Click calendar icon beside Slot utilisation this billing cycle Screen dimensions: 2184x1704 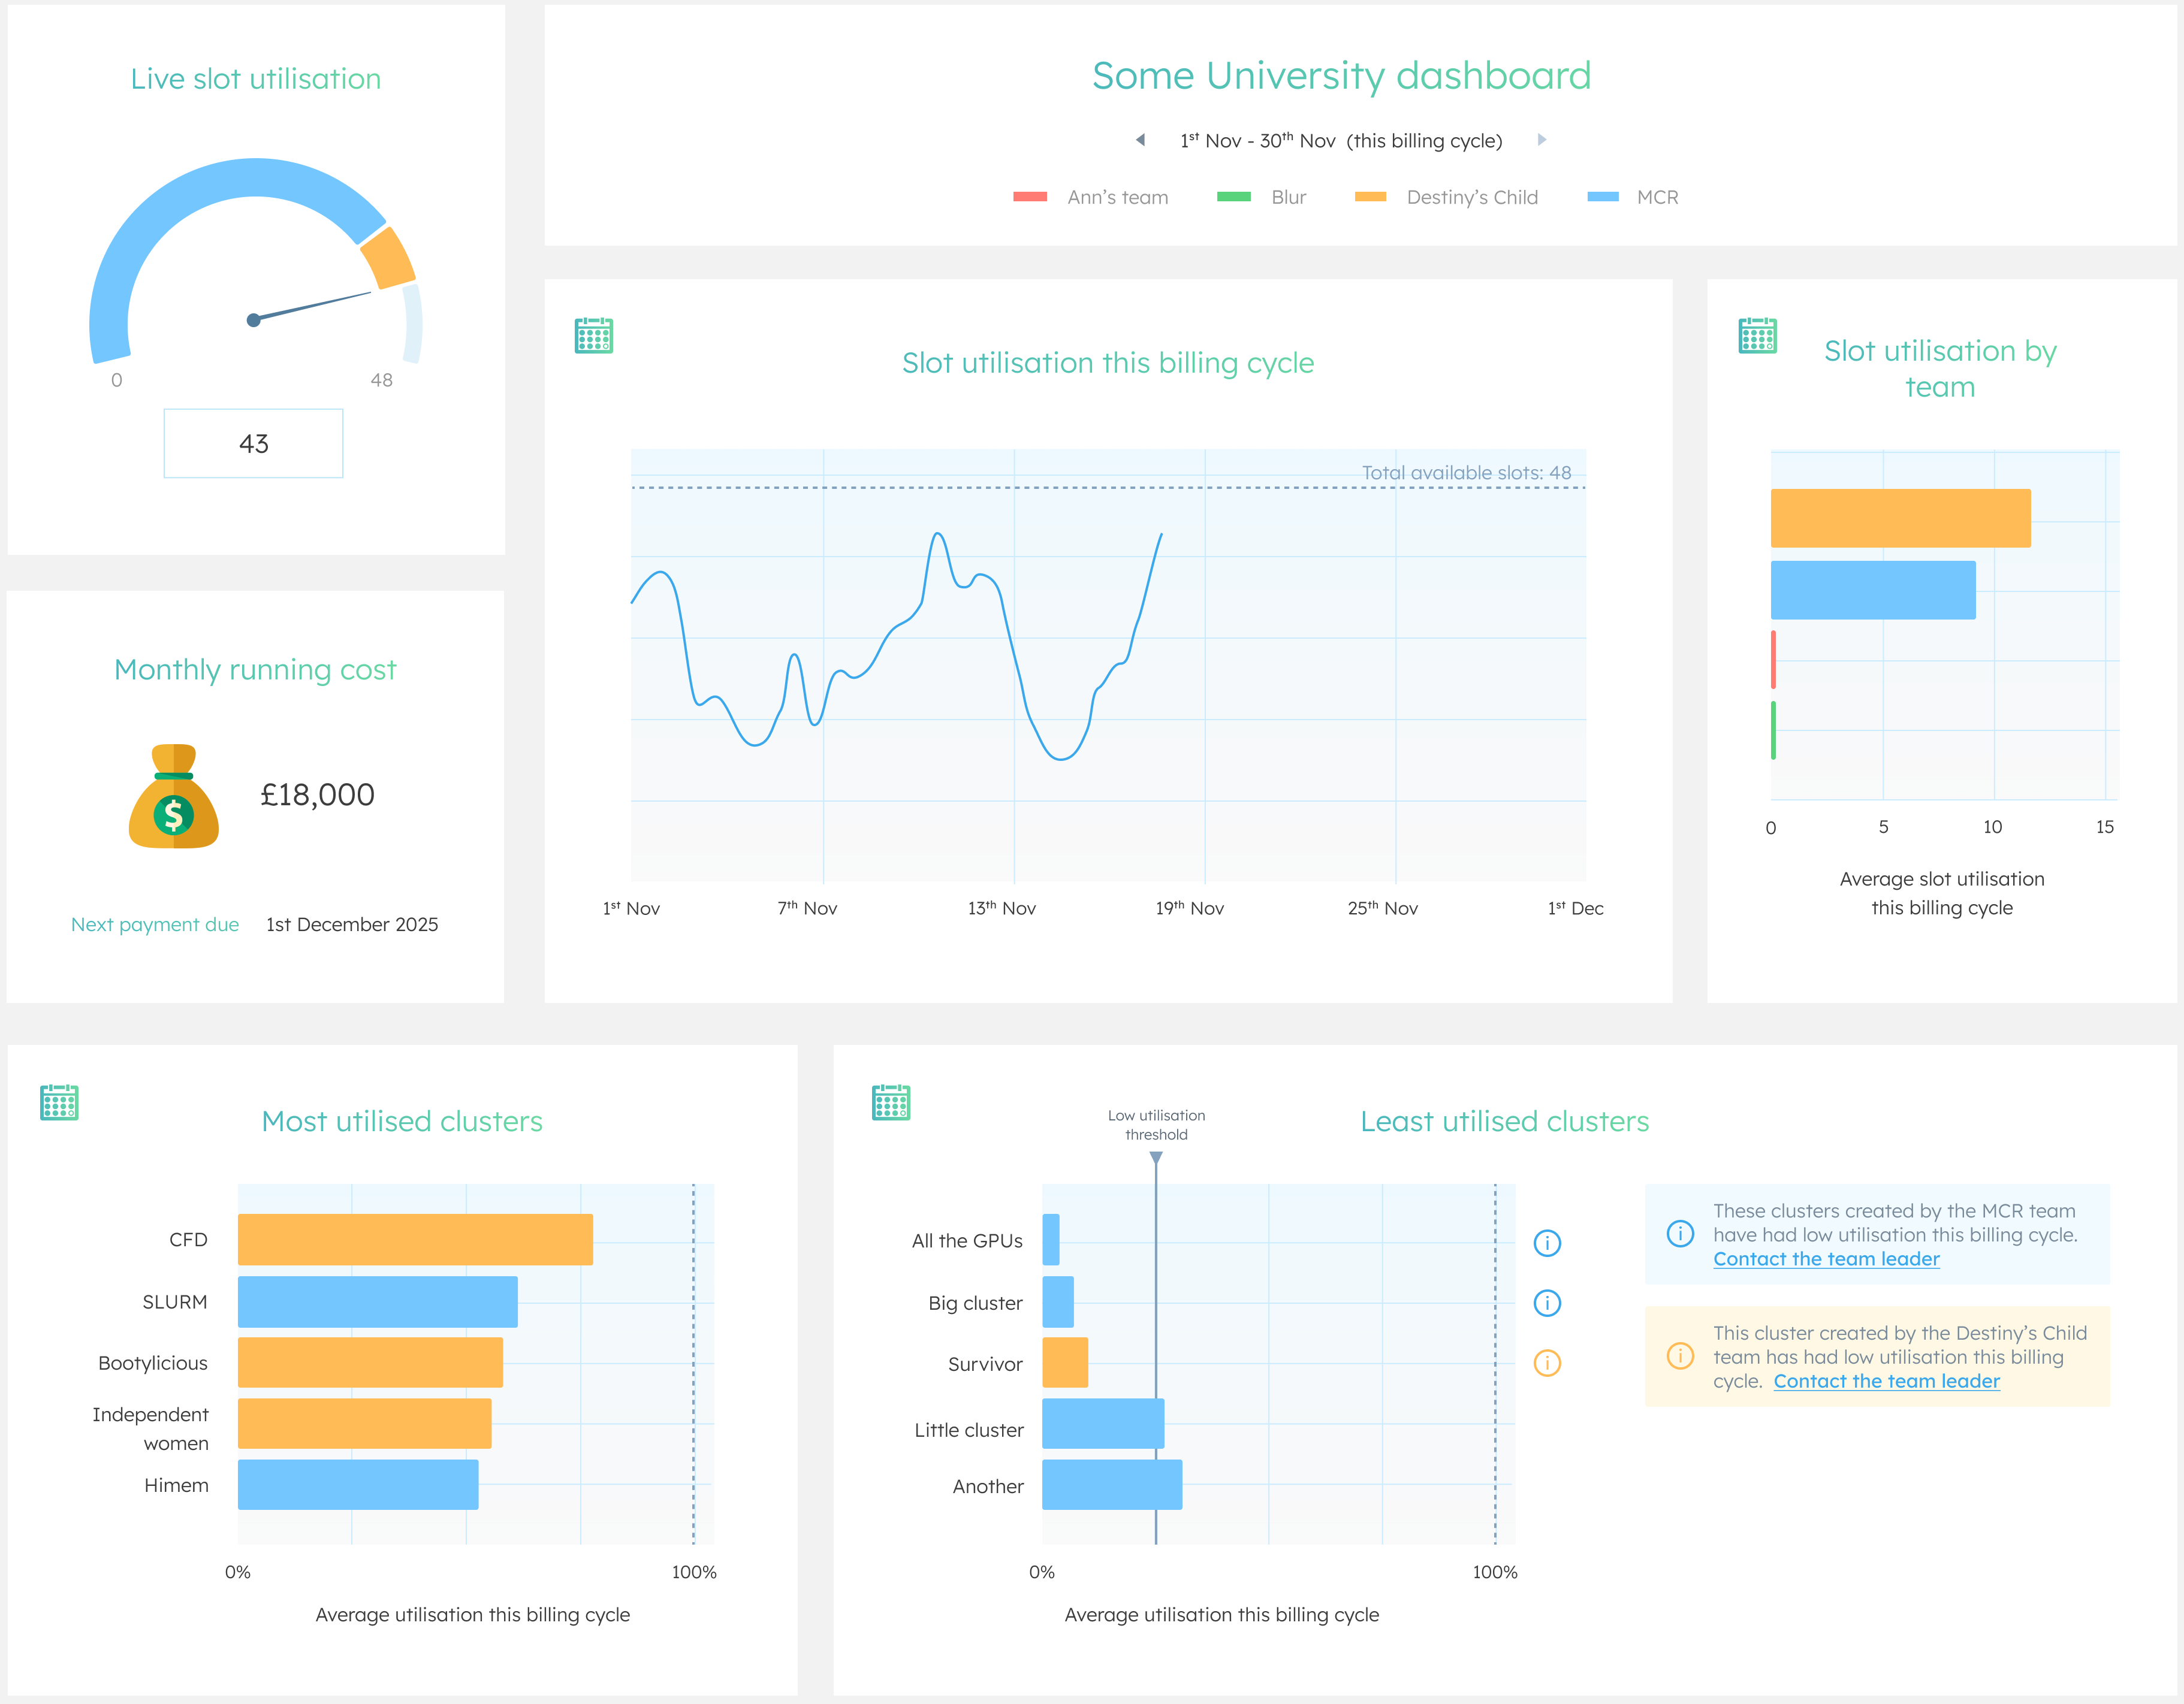[593, 336]
